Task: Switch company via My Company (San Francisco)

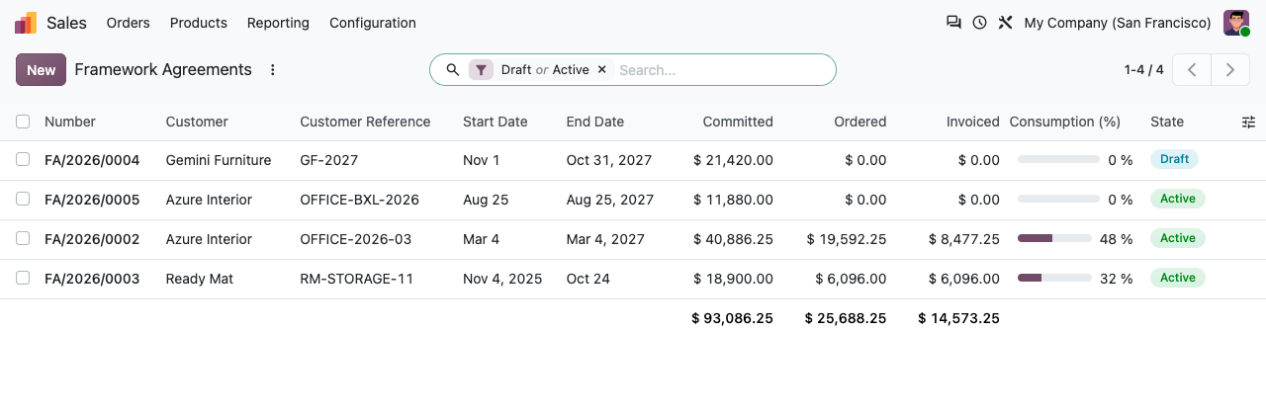Action: [1118, 23]
